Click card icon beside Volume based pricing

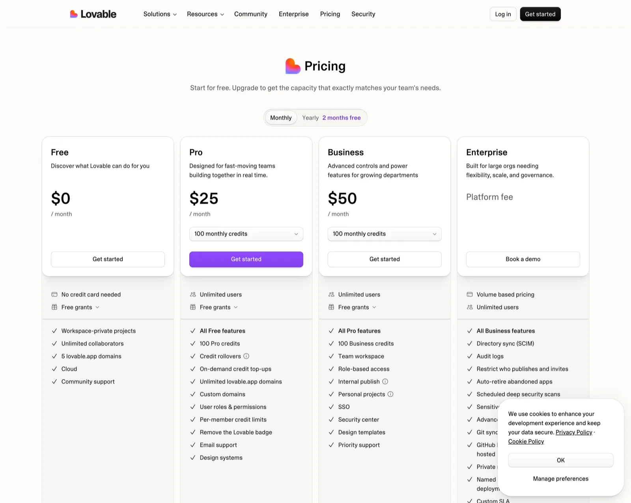click(x=470, y=294)
